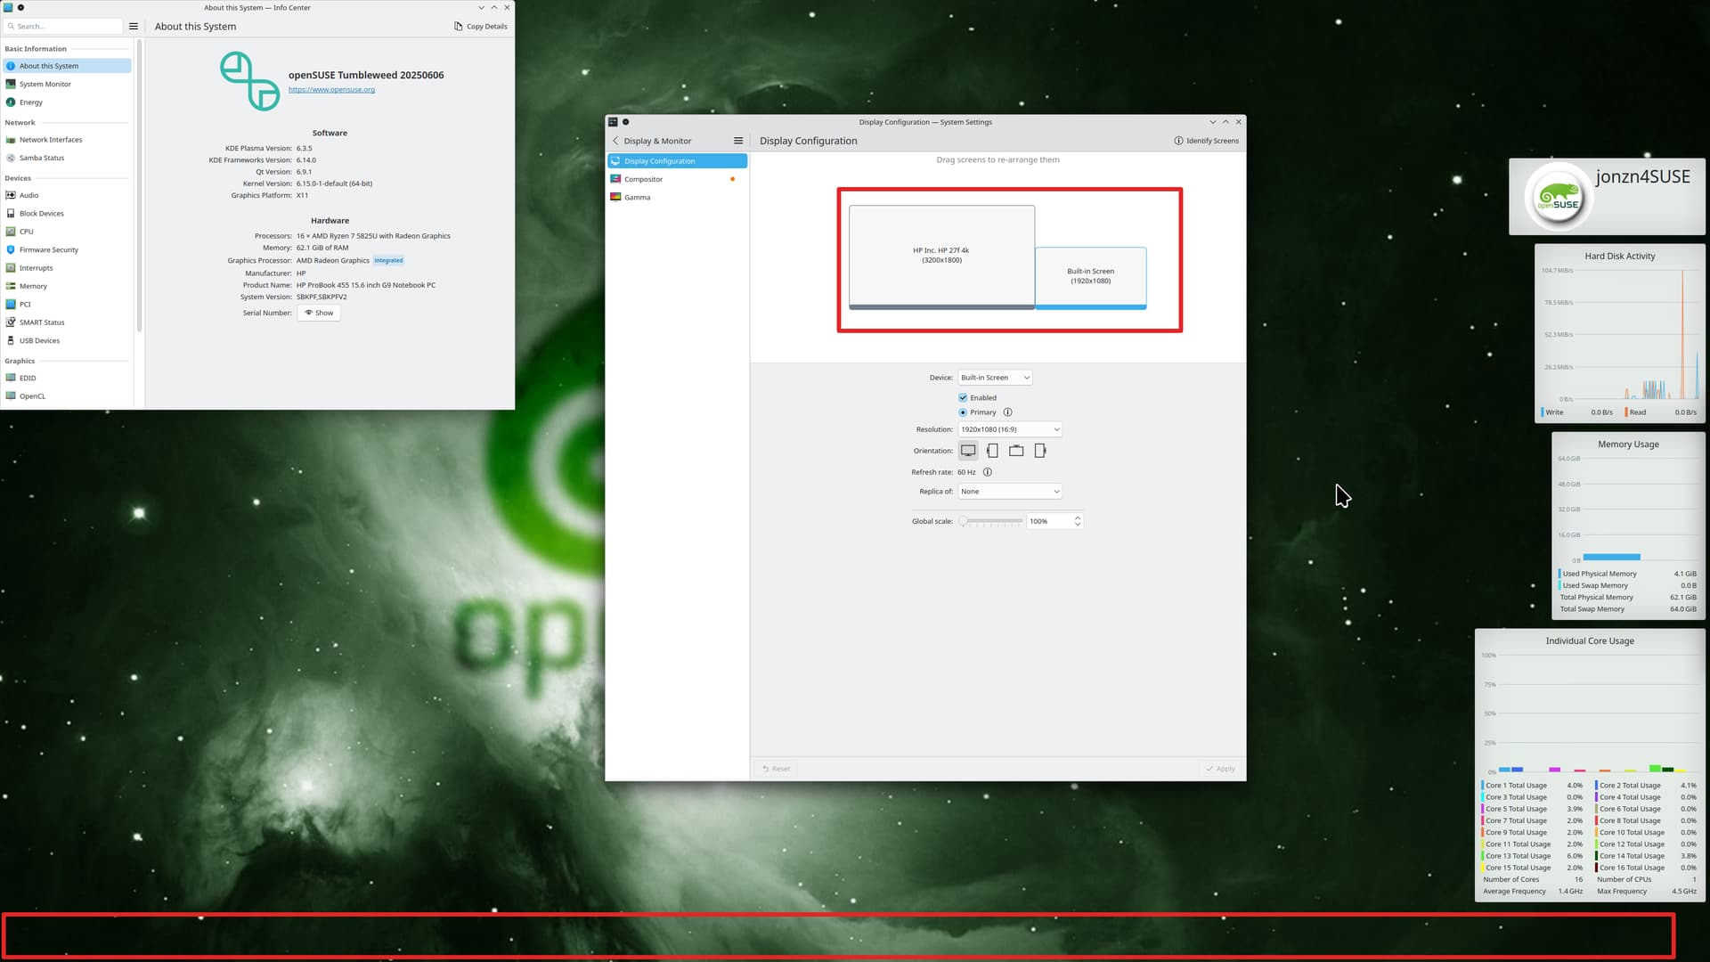Select rotate-left portrait orientation icon

tap(992, 451)
